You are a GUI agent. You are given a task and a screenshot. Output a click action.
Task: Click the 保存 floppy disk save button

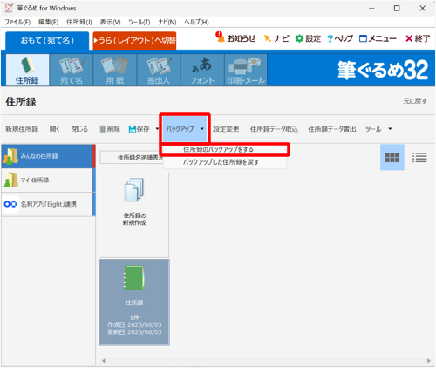pos(140,129)
